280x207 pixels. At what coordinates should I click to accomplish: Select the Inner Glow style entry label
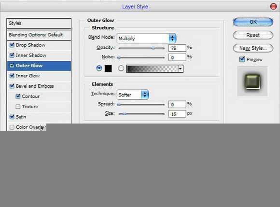pos(28,76)
